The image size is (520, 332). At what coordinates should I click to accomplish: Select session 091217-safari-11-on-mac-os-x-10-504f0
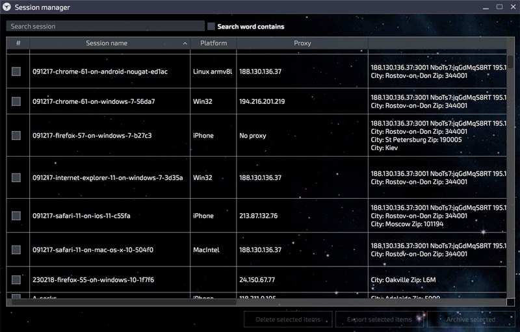(x=93, y=250)
